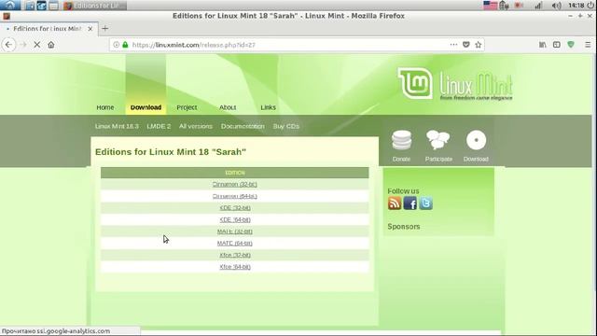
Task: Open Xfce (64-bit) edition link
Action: click(x=235, y=267)
